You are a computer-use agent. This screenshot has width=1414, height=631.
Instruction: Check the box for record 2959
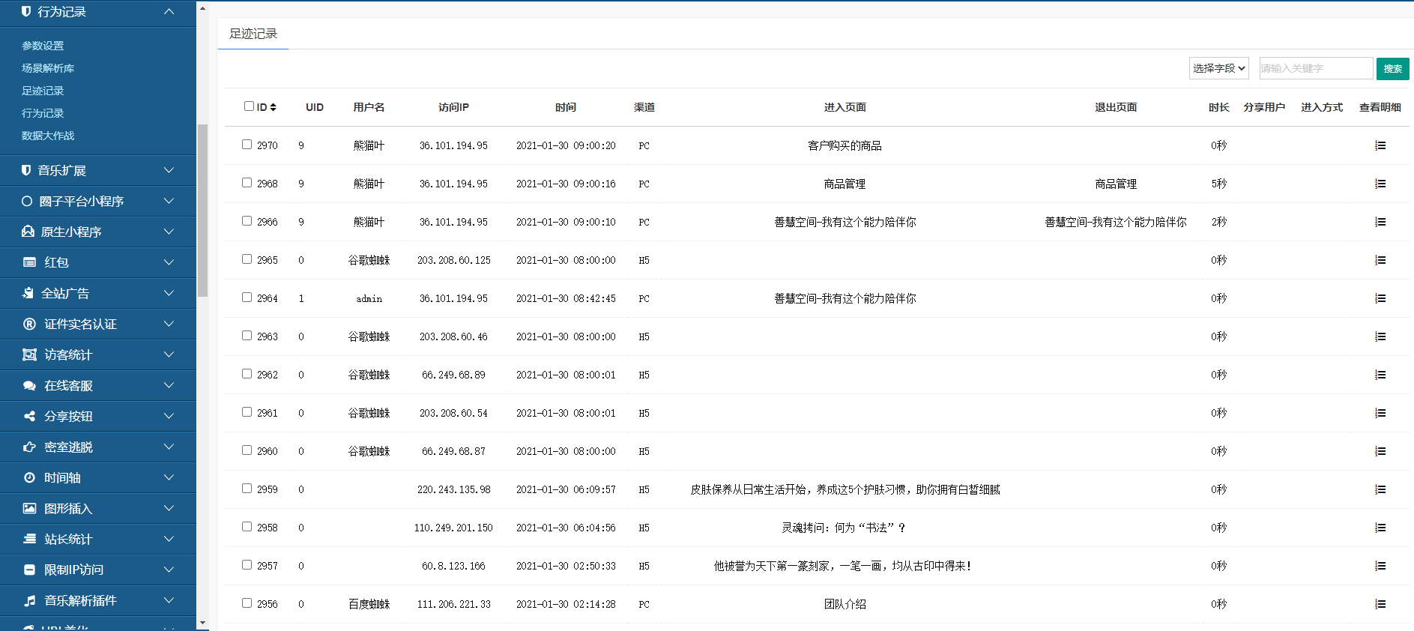click(247, 489)
